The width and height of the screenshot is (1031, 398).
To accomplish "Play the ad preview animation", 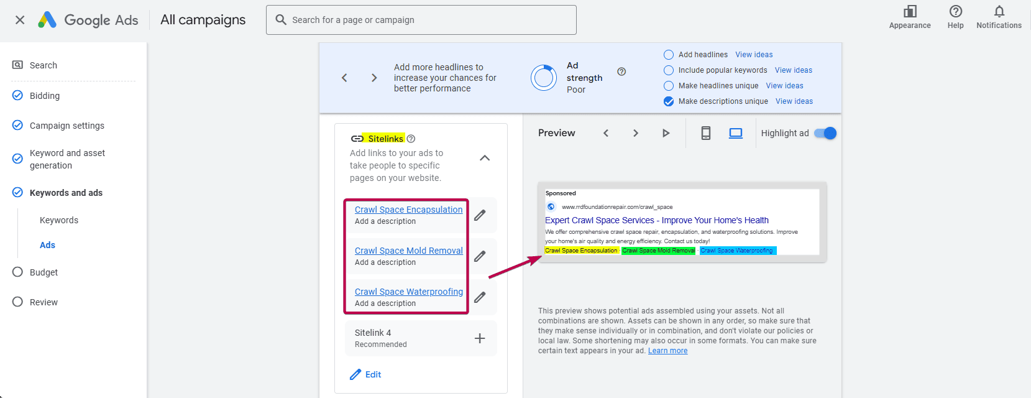I will tap(666, 133).
